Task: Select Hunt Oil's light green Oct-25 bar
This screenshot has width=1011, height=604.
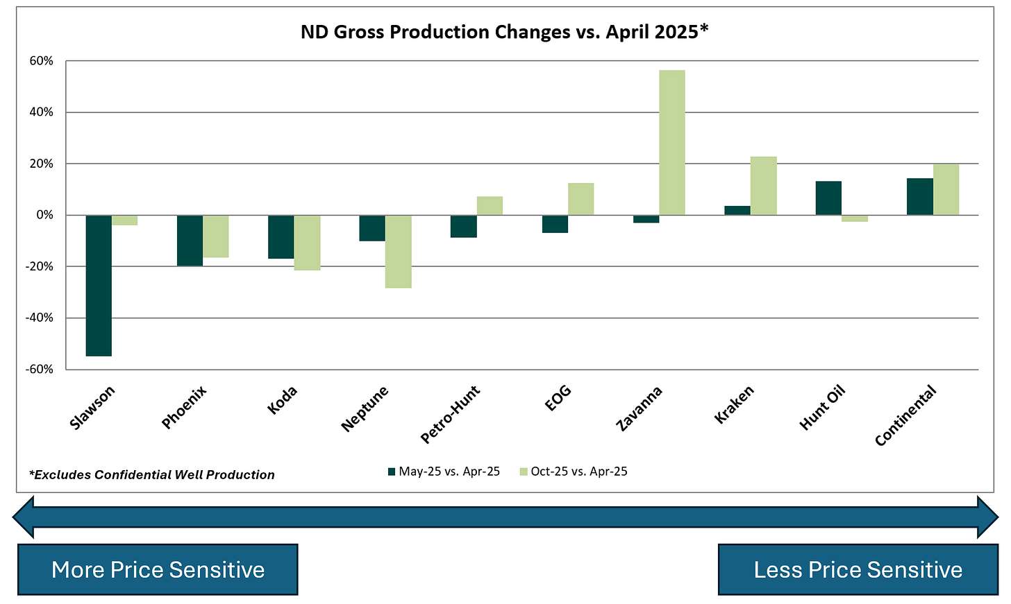Action: point(855,218)
